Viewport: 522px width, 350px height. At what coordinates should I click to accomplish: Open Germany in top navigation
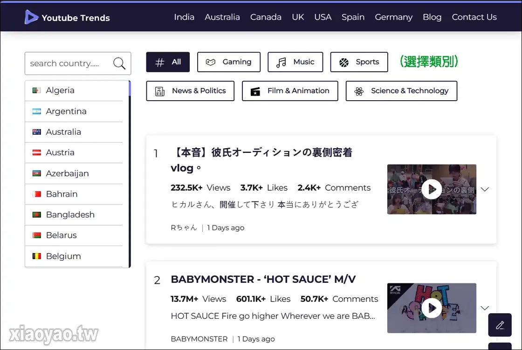393,17
